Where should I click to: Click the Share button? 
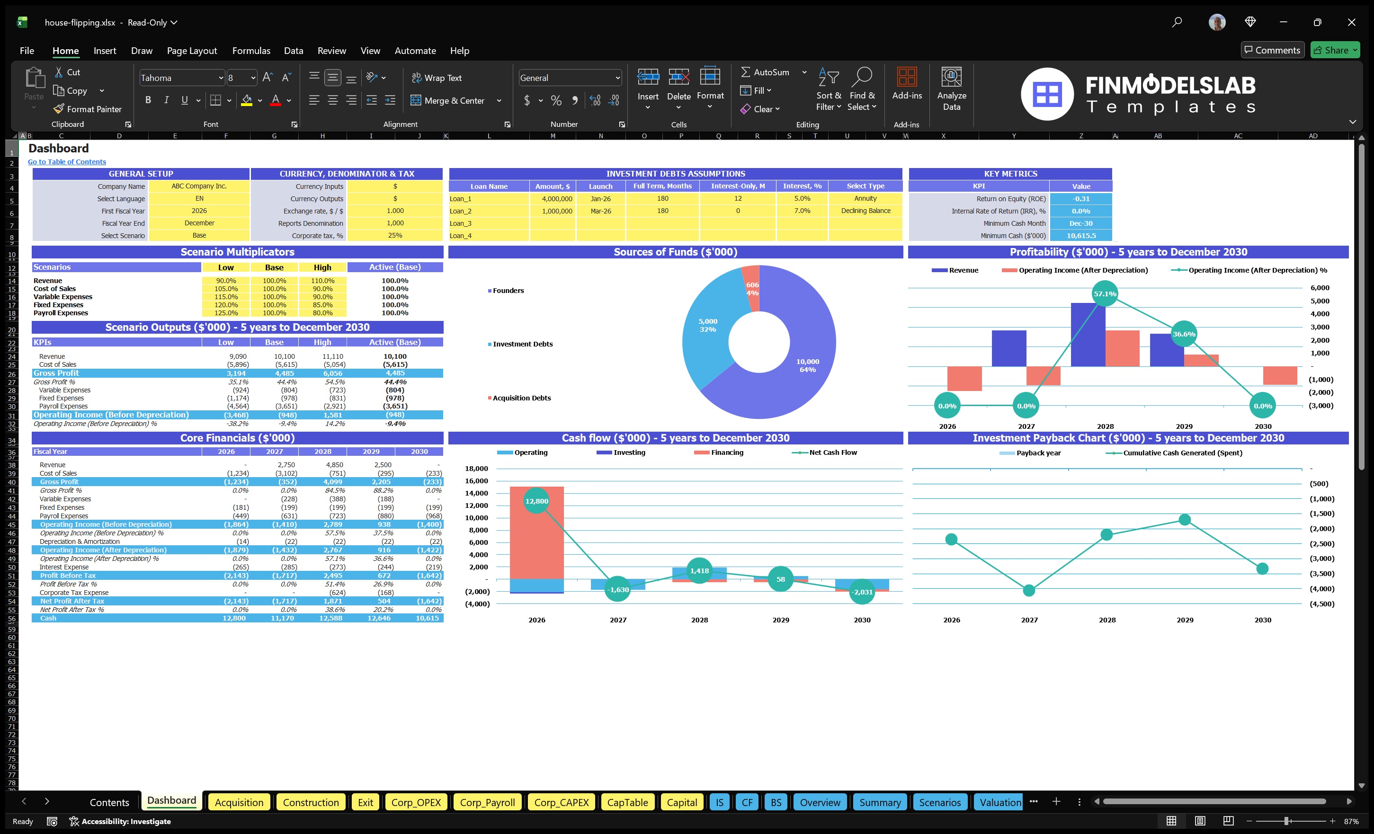(1334, 50)
